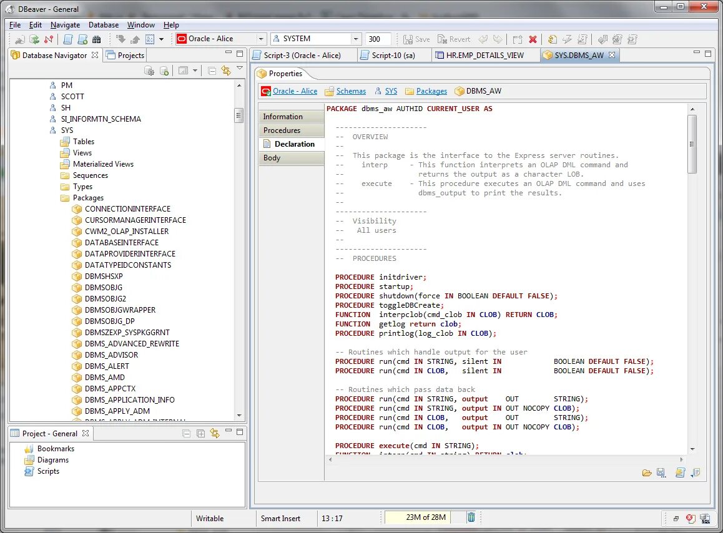Viewport: 723px width, 533px height.
Task: Minimize the editor area panel
Action: [x=696, y=53]
